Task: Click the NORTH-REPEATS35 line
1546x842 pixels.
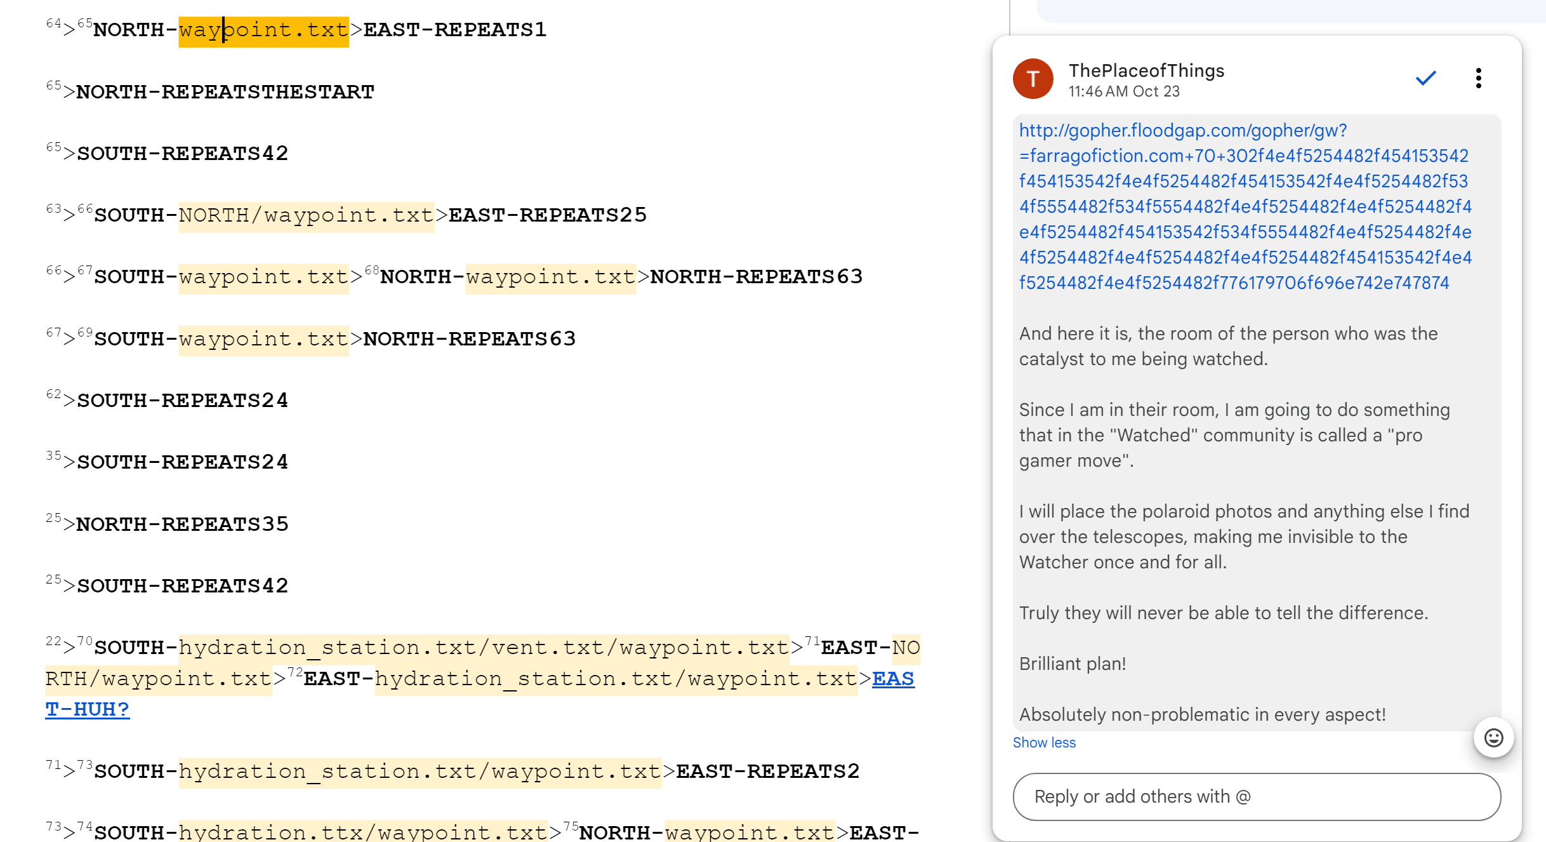Action: (x=182, y=525)
